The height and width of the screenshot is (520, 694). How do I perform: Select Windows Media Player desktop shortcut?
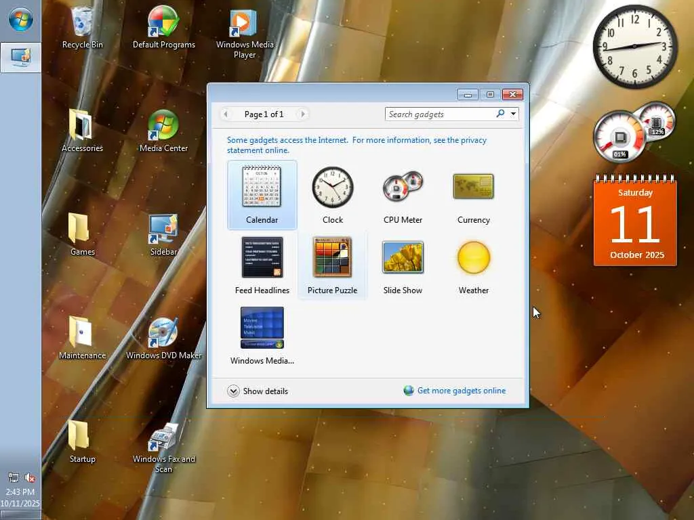[x=244, y=34]
